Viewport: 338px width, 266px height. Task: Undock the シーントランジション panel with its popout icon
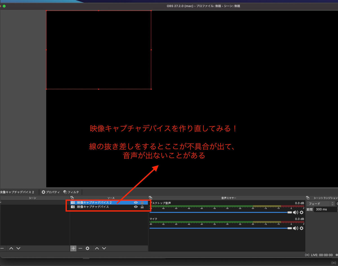[x=308, y=198]
